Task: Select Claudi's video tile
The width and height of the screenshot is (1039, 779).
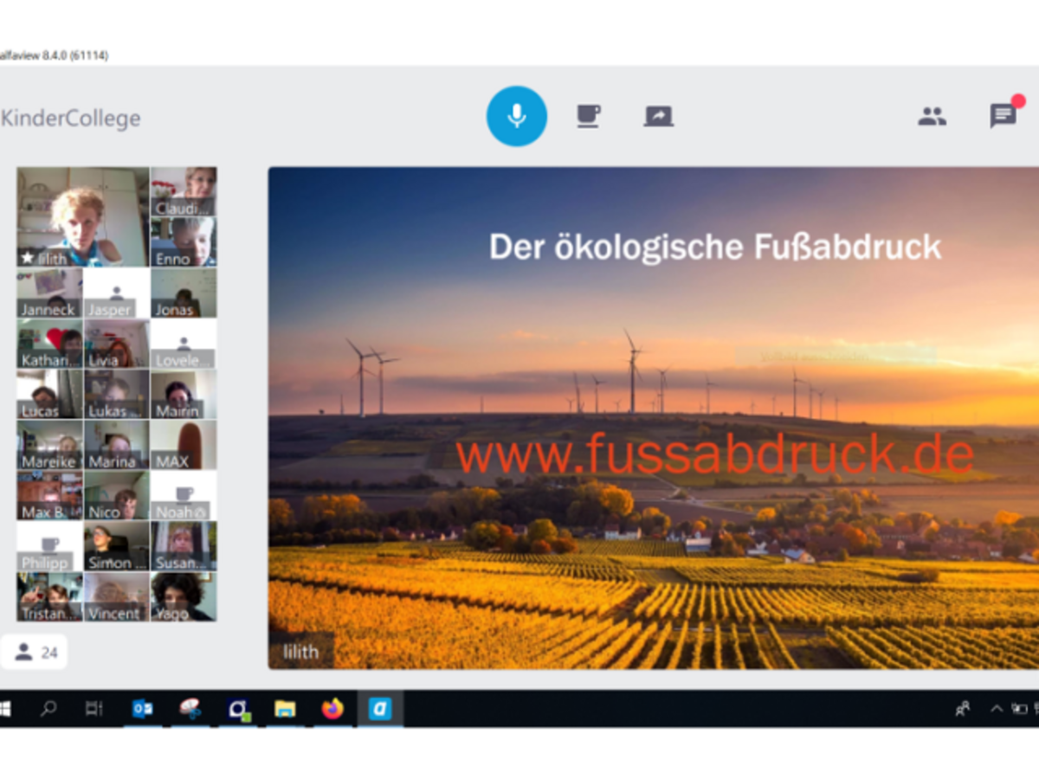Action: pos(184,191)
